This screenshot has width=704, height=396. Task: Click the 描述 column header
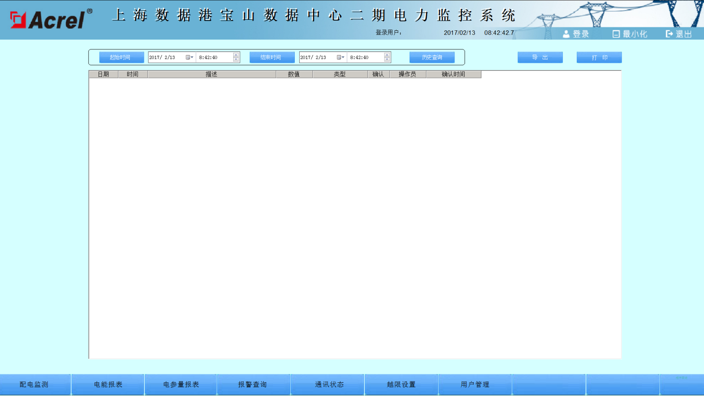(x=211, y=74)
